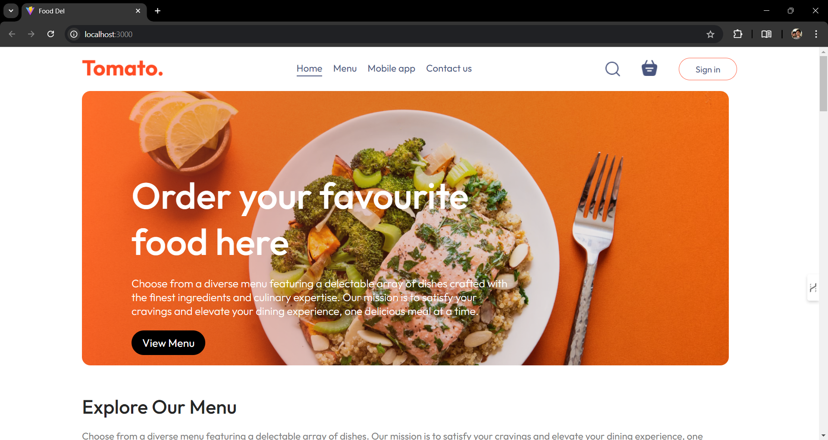Reload the localhost page
Viewport: 828px width, 440px height.
pyautogui.click(x=50, y=34)
